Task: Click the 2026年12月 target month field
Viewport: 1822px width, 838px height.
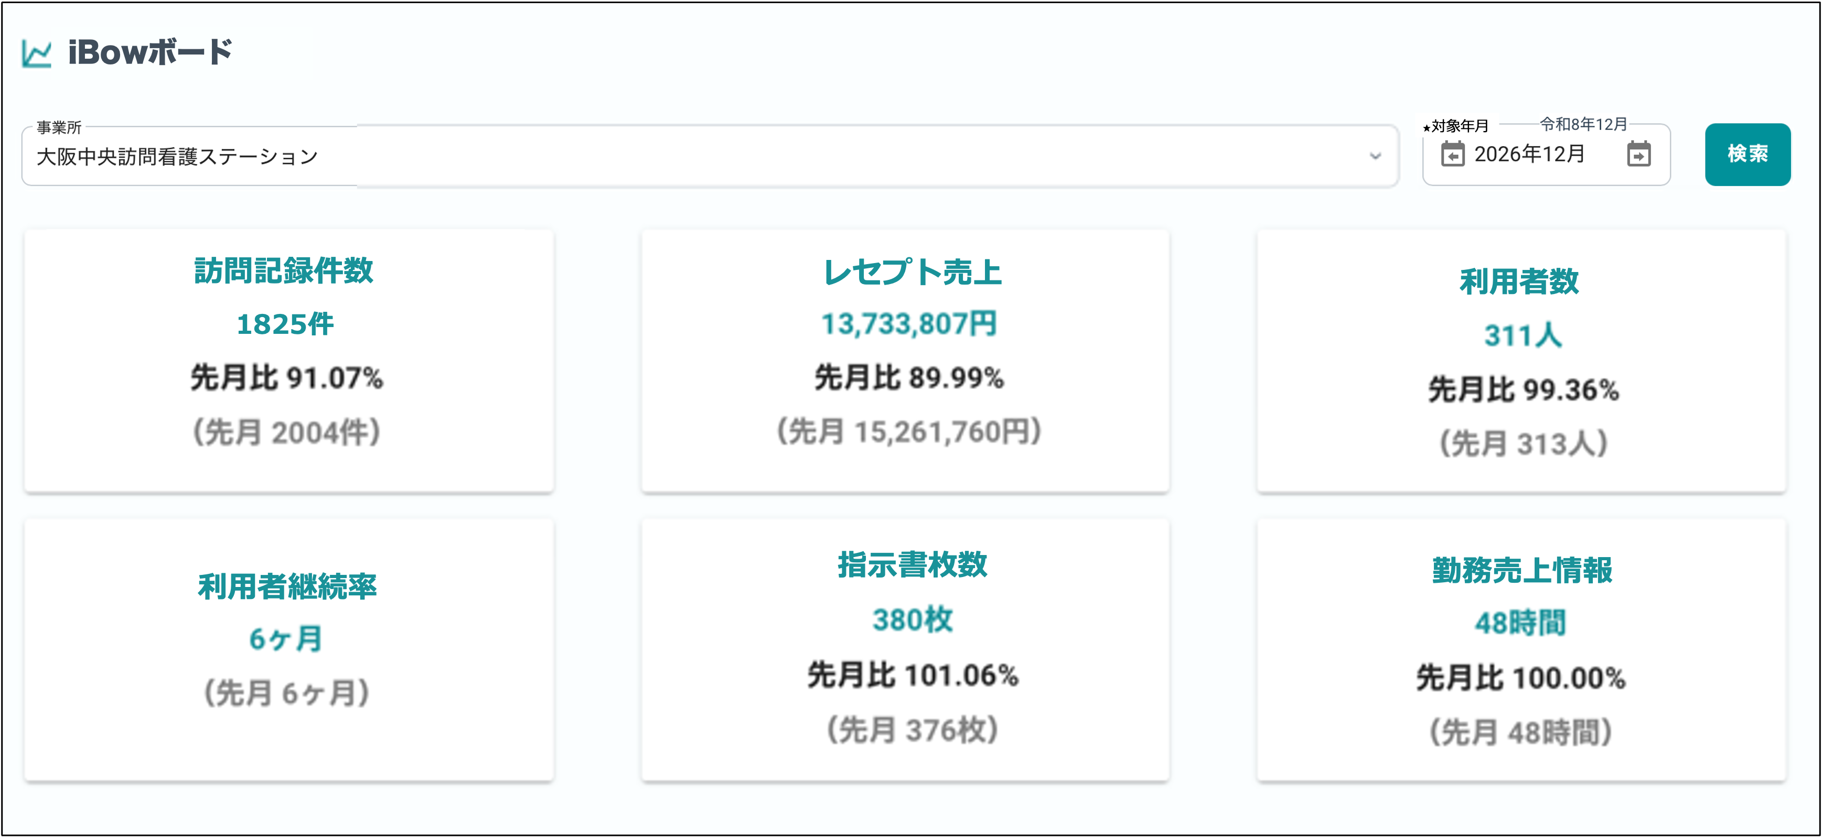Action: (1529, 154)
